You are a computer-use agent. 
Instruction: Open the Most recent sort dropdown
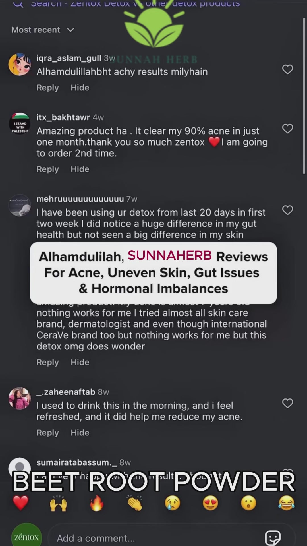click(43, 30)
